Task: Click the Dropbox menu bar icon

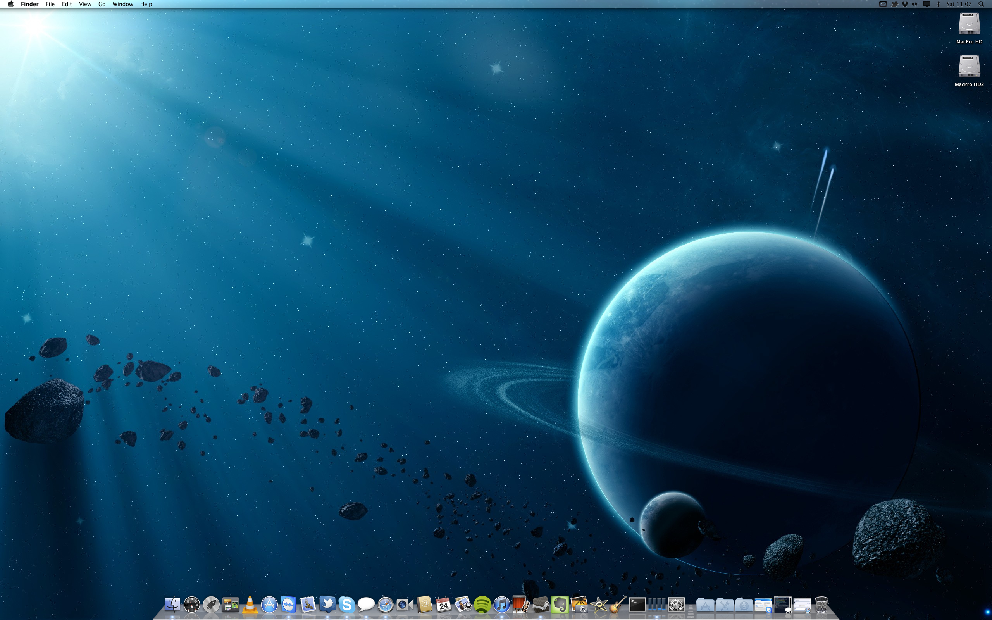Action: 905,4
